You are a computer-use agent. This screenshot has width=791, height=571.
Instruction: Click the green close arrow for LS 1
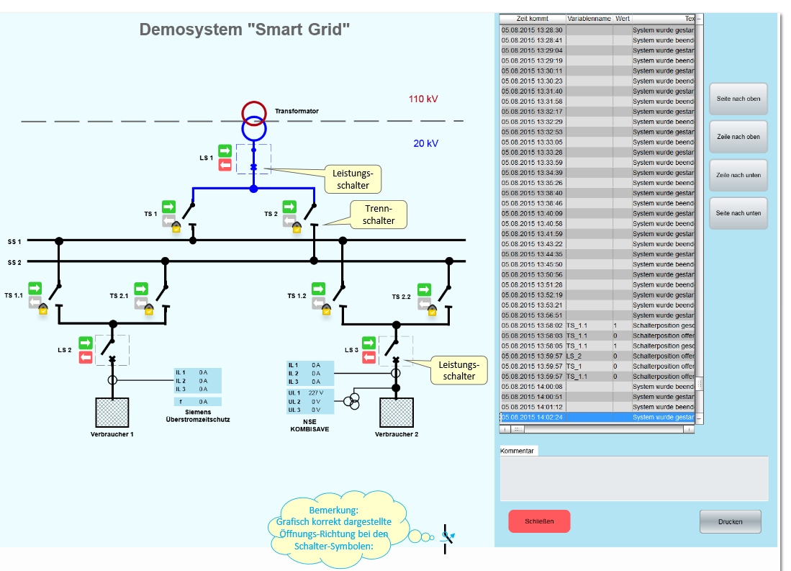[225, 150]
